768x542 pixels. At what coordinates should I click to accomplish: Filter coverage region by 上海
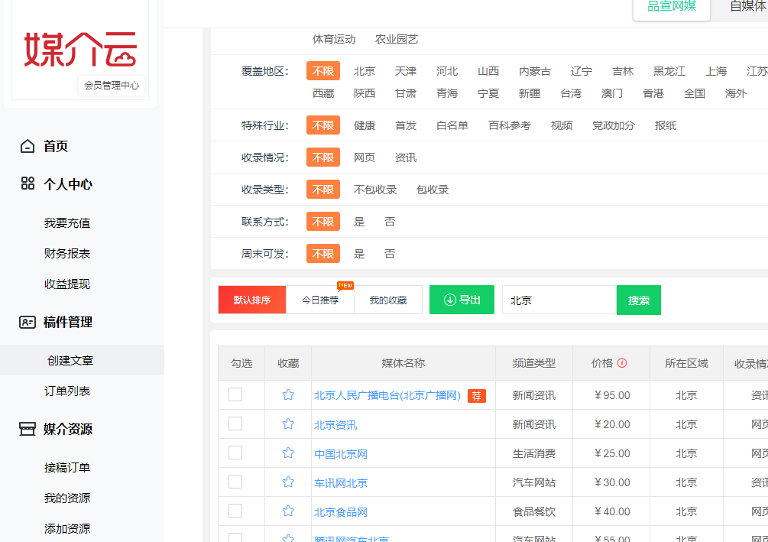pyautogui.click(x=716, y=71)
